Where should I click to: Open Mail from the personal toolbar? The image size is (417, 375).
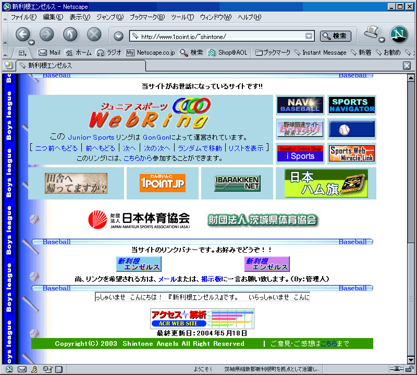coord(50,53)
